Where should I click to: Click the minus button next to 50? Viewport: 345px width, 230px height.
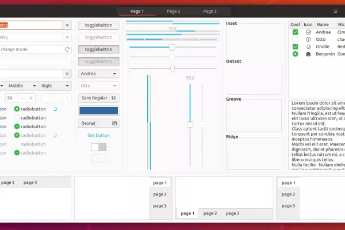(22, 98)
